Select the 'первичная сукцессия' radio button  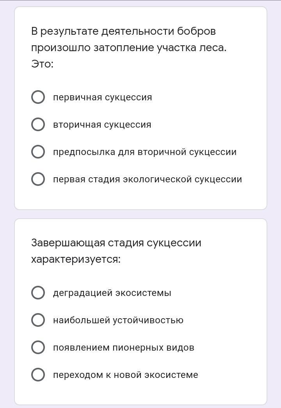coord(38,97)
